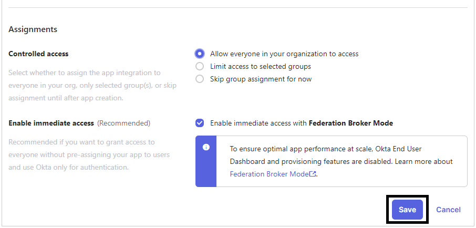Click the external-link icon after Federation Broker Mode

313,174
